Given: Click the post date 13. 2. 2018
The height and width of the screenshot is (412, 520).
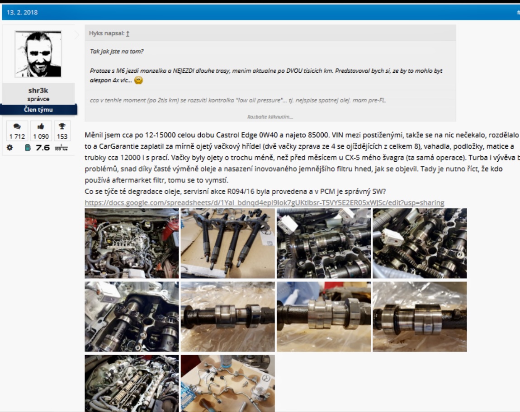Looking at the screenshot, I should [22, 12].
